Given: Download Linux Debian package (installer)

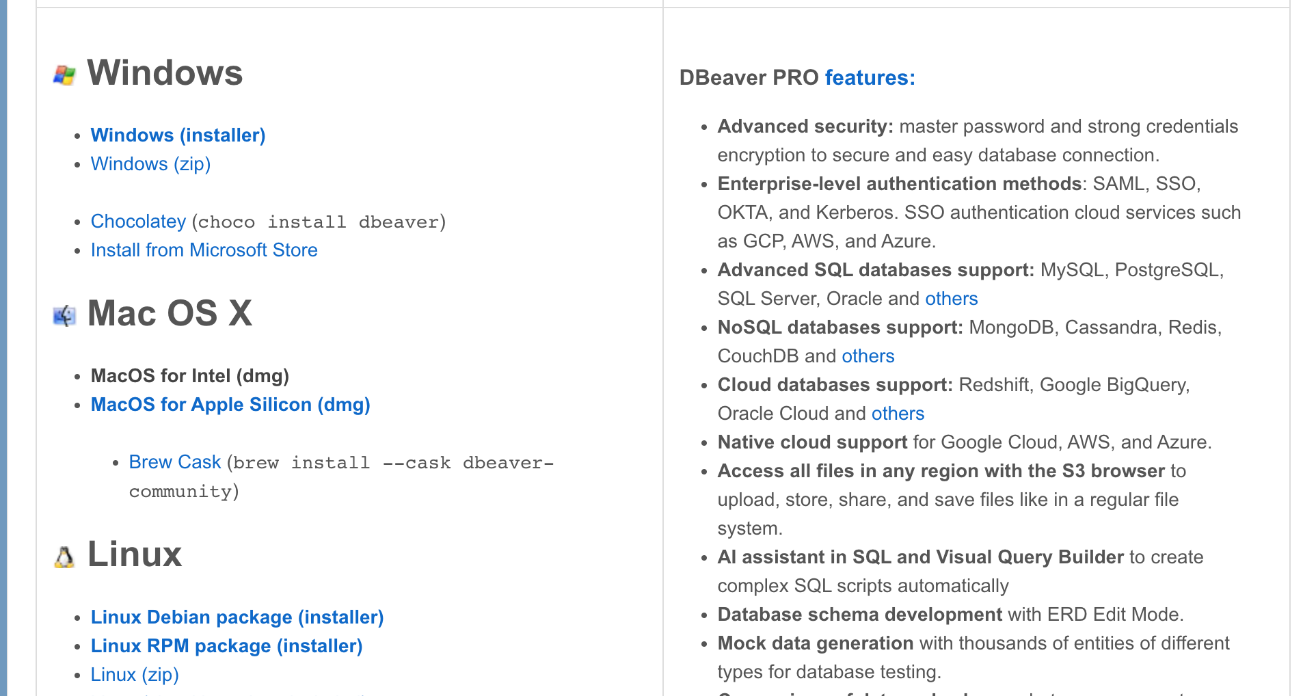Looking at the screenshot, I should coord(237,617).
